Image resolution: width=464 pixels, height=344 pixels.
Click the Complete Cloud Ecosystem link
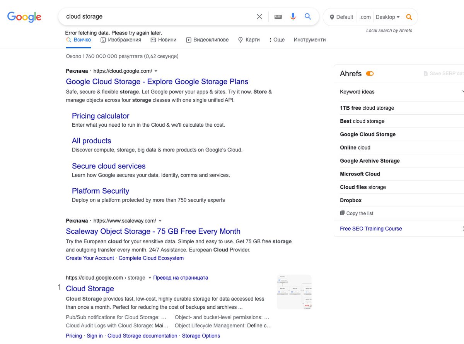151,258
